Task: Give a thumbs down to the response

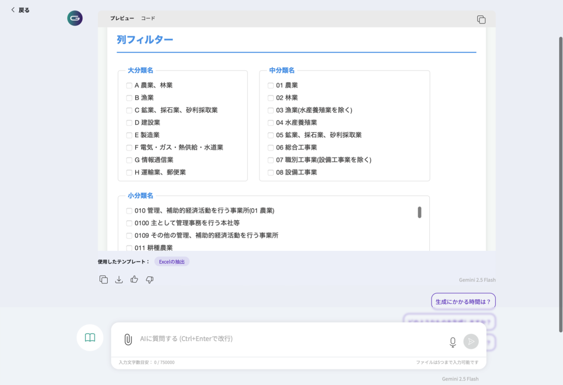Action: click(x=150, y=280)
